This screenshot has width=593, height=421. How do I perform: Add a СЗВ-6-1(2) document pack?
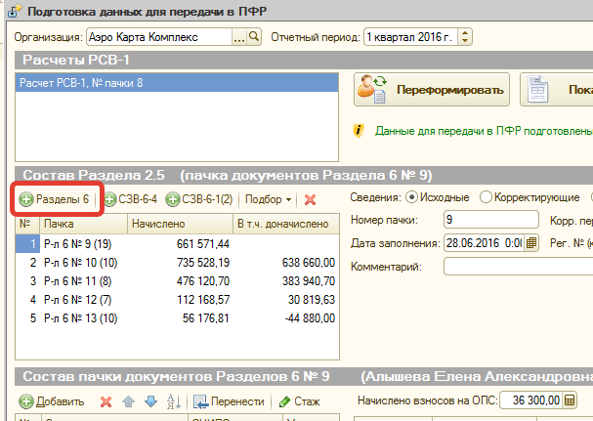(x=199, y=199)
